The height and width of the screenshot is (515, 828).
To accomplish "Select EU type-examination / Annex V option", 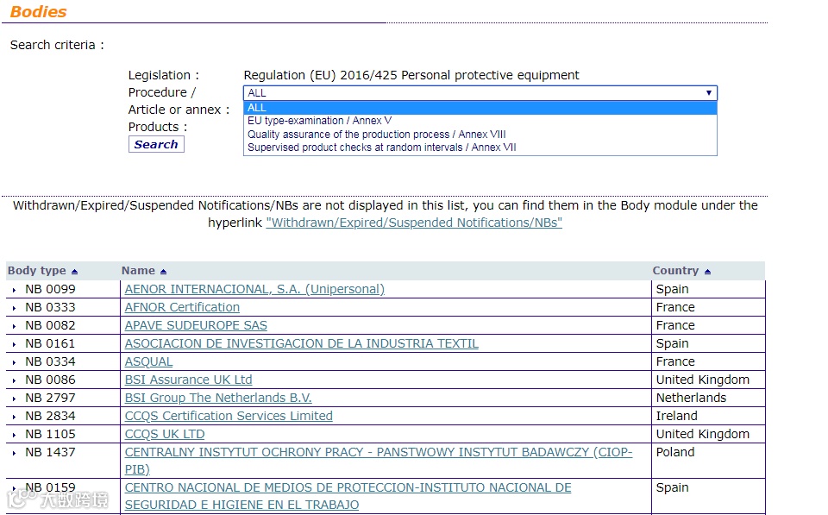I will (x=480, y=121).
